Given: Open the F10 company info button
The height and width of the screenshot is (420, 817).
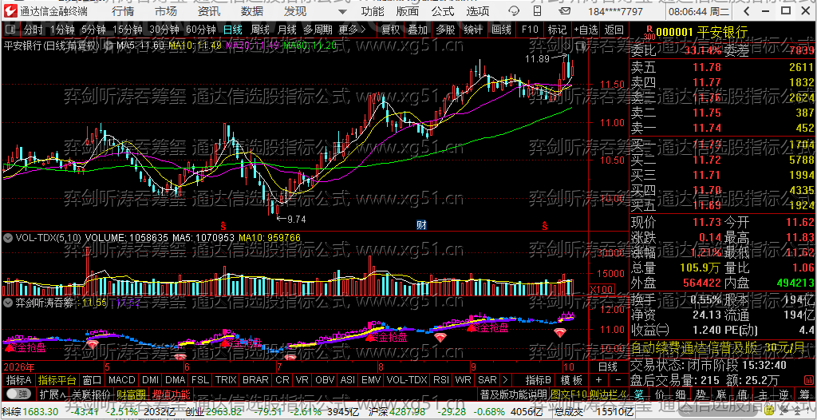Looking at the screenshot, I should point(530,30).
